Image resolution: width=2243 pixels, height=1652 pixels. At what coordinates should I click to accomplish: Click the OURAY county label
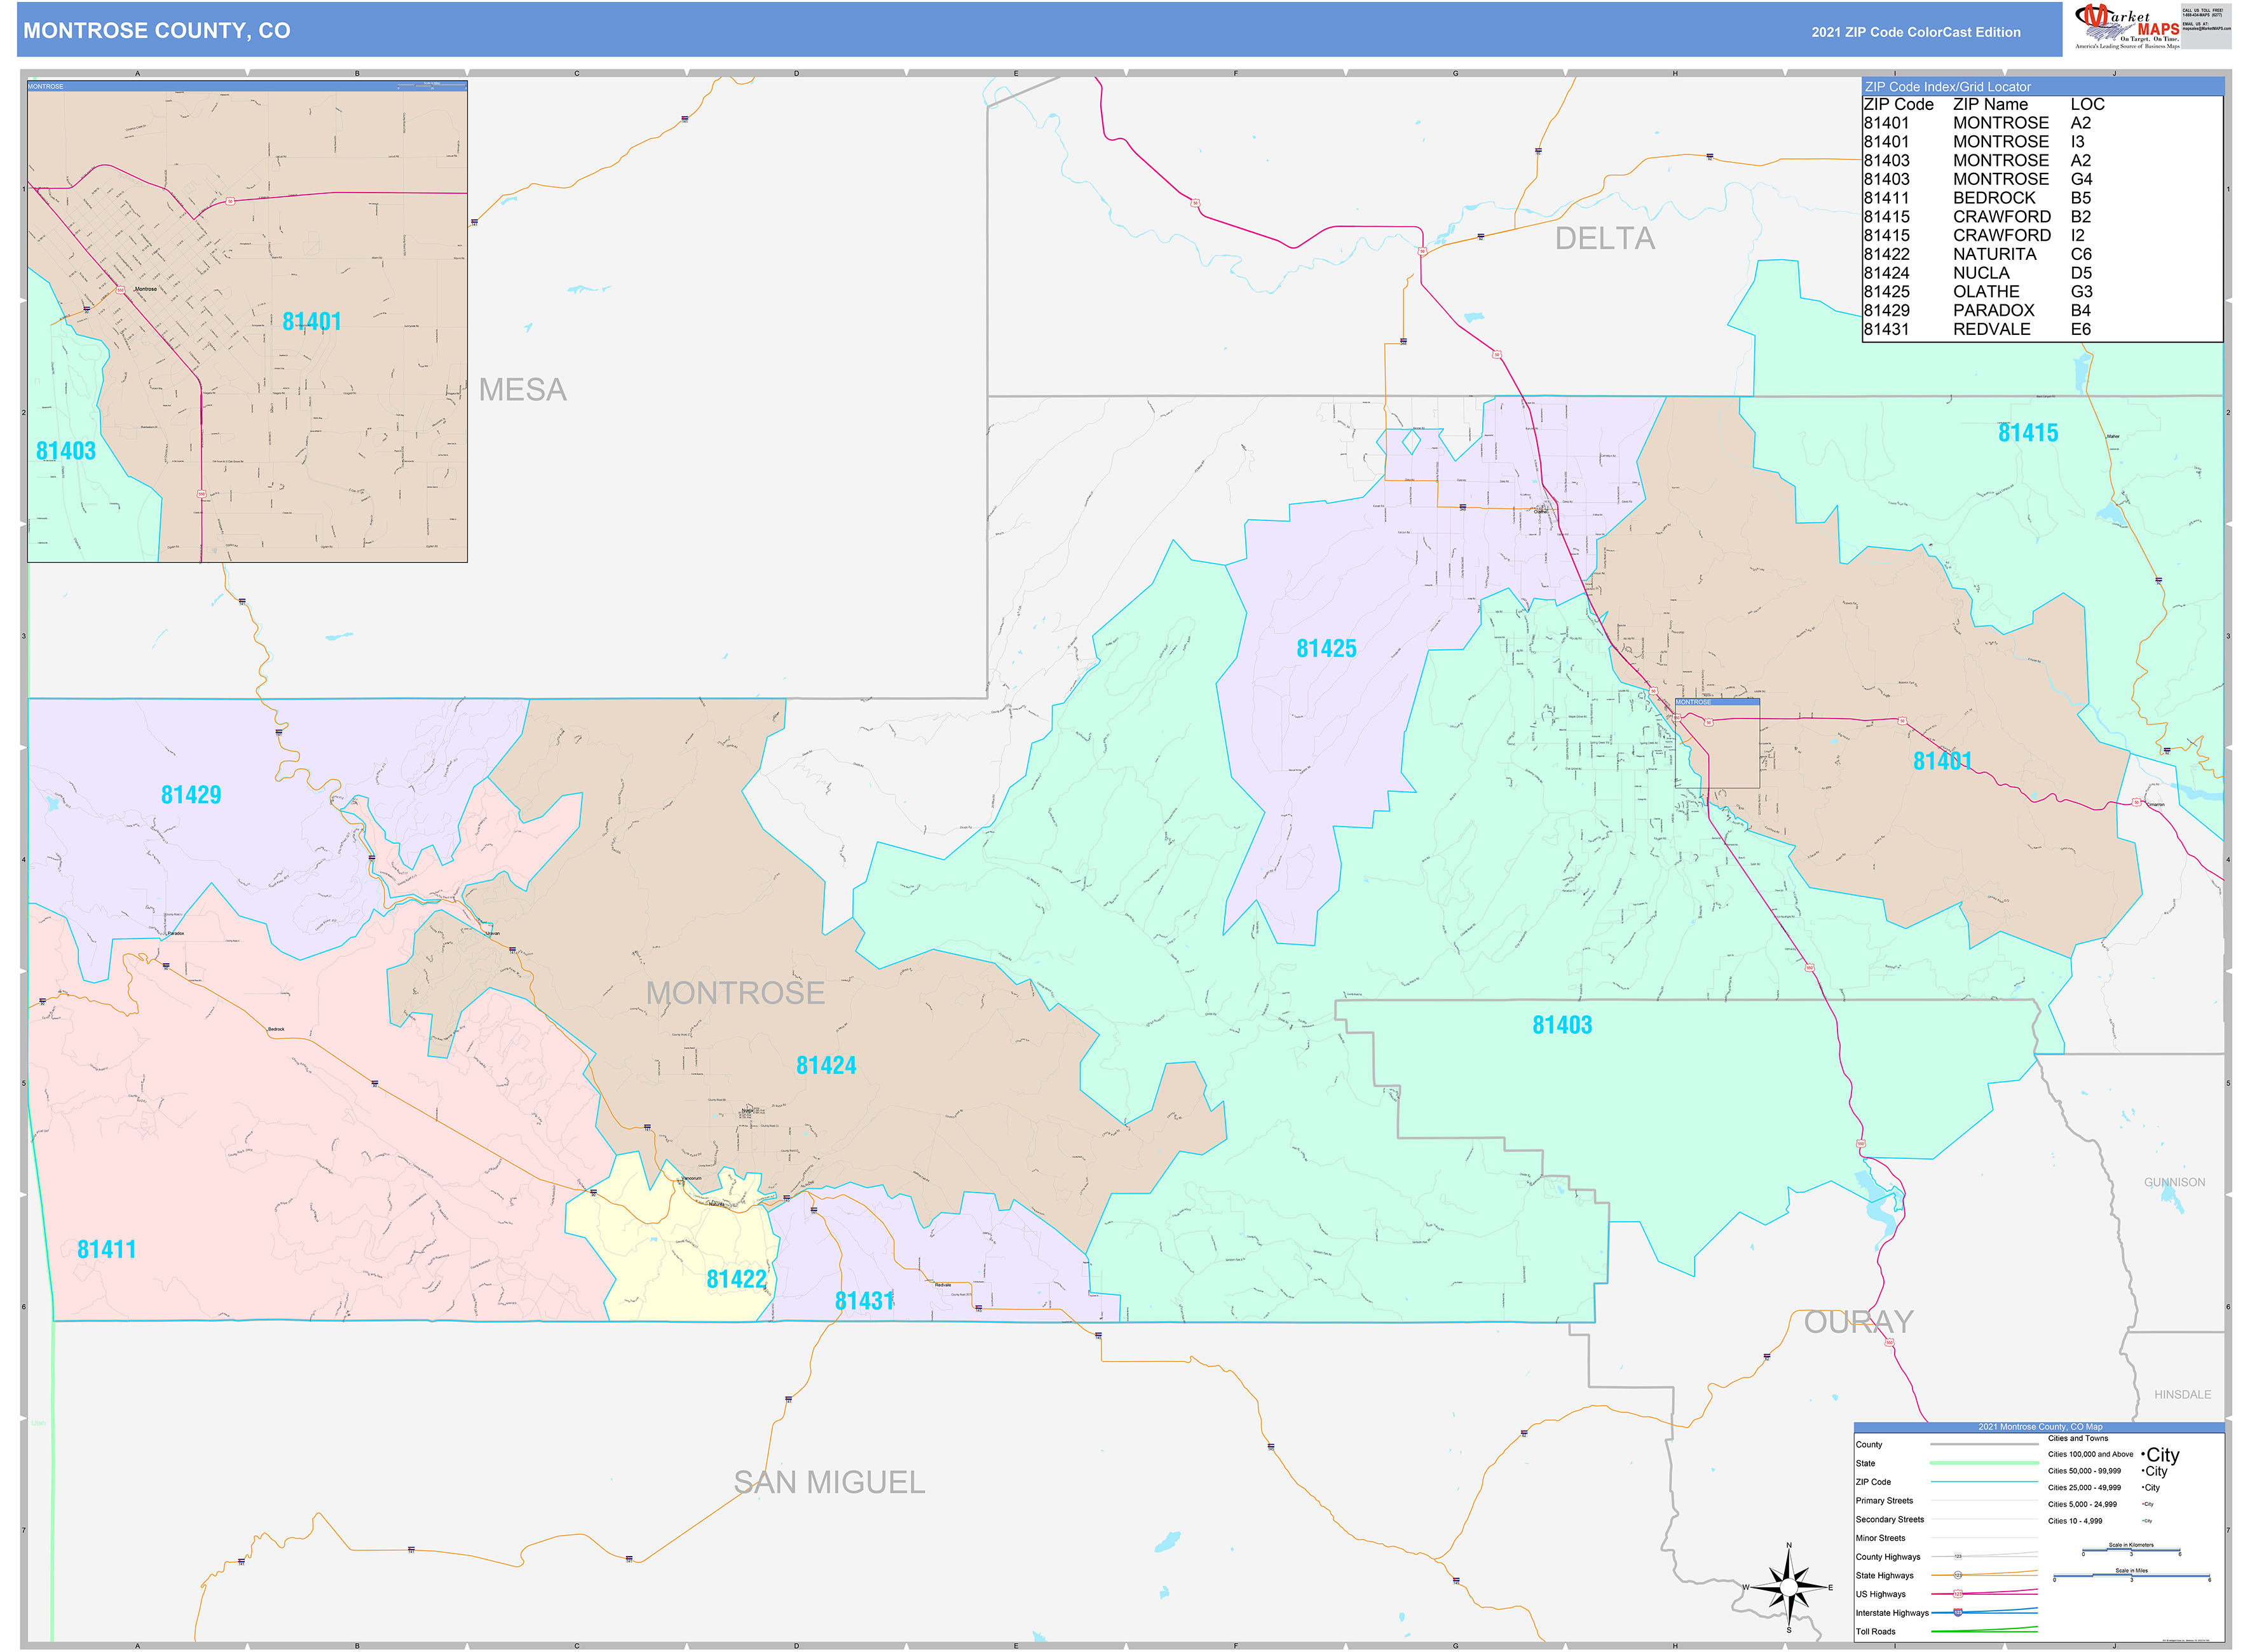point(1859,1322)
